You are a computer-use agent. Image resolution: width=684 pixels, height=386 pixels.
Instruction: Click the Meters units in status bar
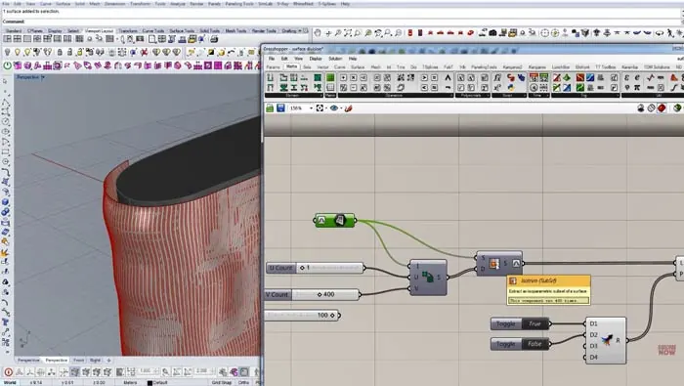tap(130, 382)
